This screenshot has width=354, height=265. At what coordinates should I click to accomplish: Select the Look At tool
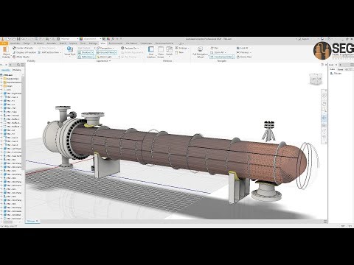[243, 48]
